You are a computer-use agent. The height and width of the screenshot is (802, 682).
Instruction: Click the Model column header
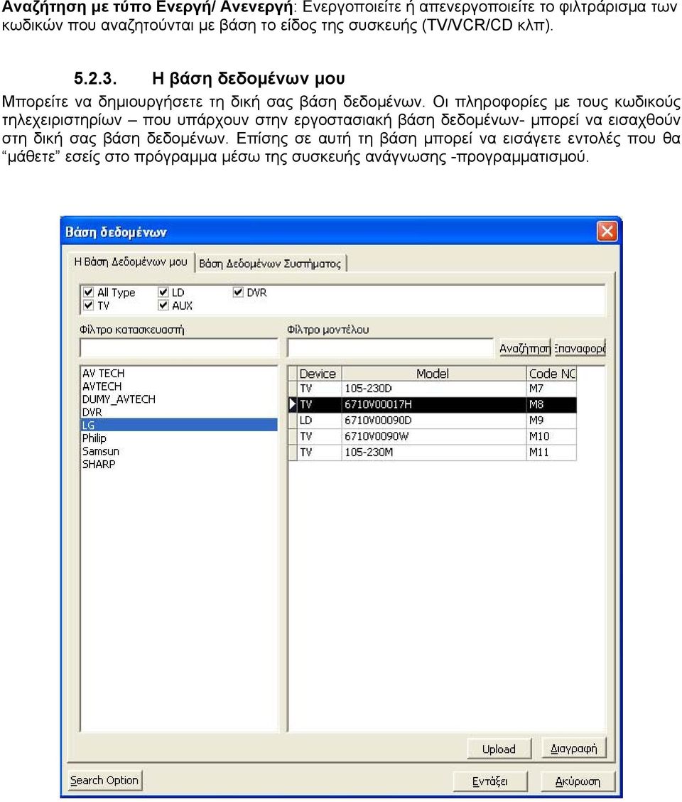pyautogui.click(x=433, y=374)
